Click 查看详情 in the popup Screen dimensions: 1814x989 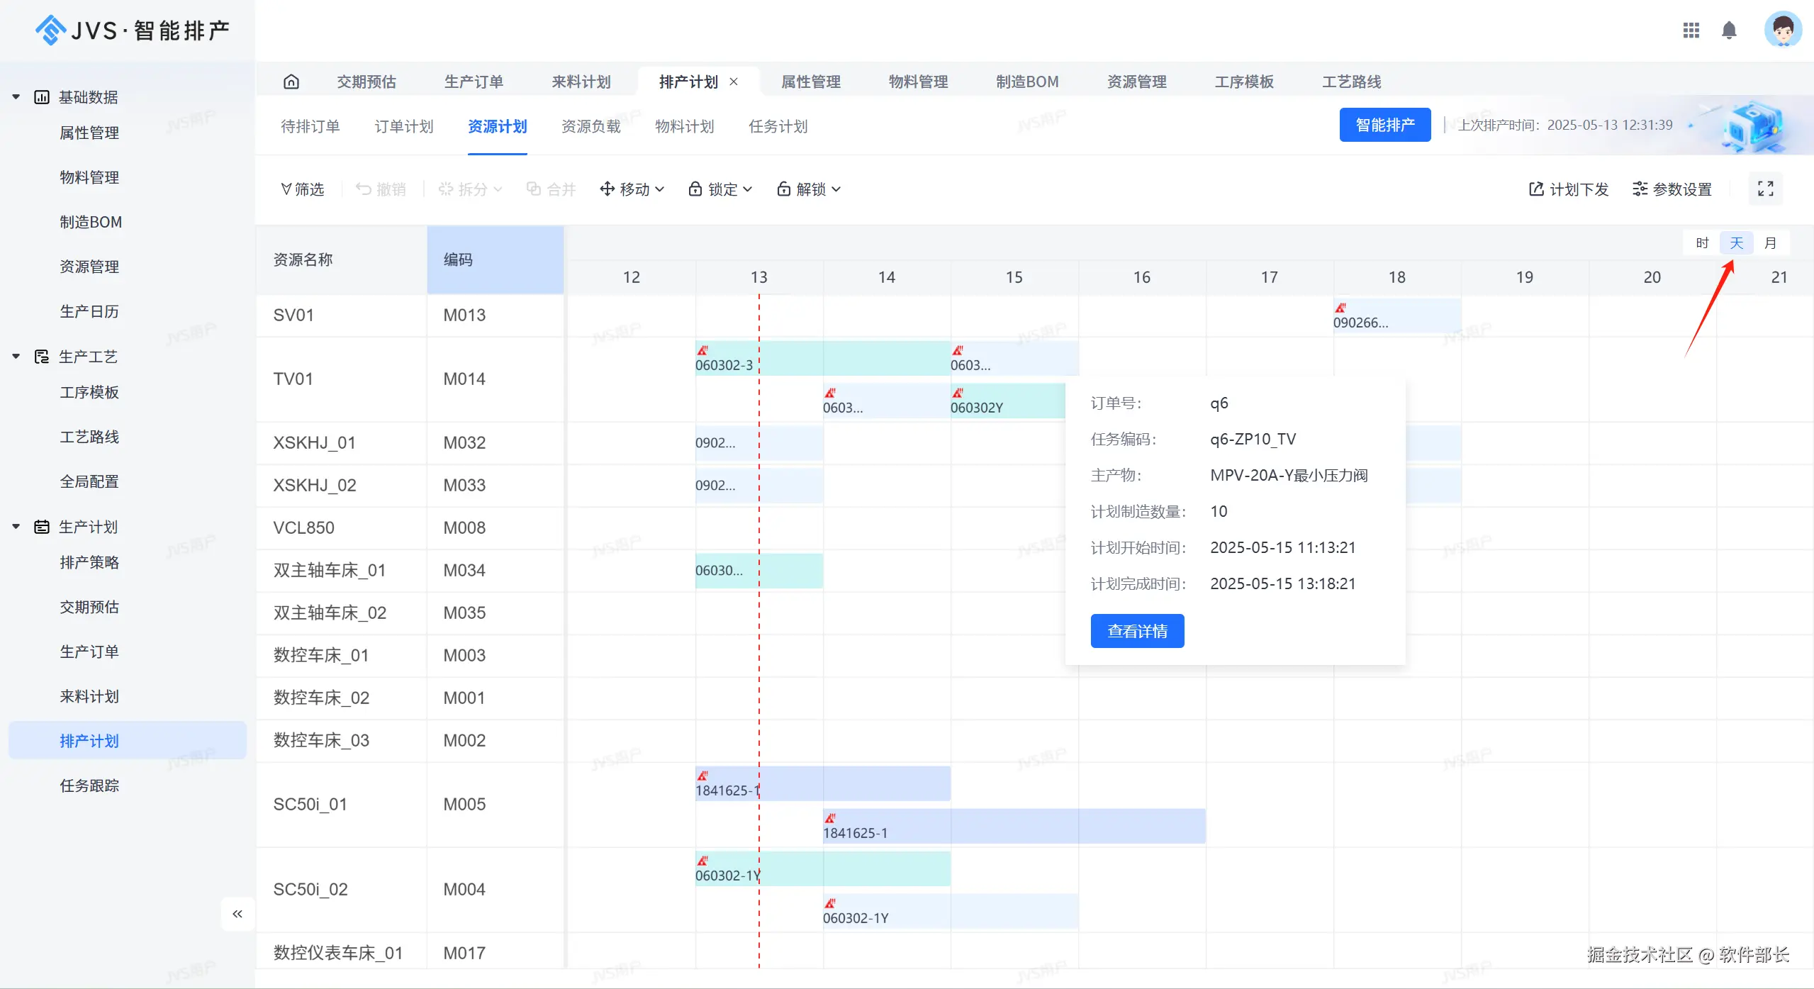click(x=1137, y=631)
